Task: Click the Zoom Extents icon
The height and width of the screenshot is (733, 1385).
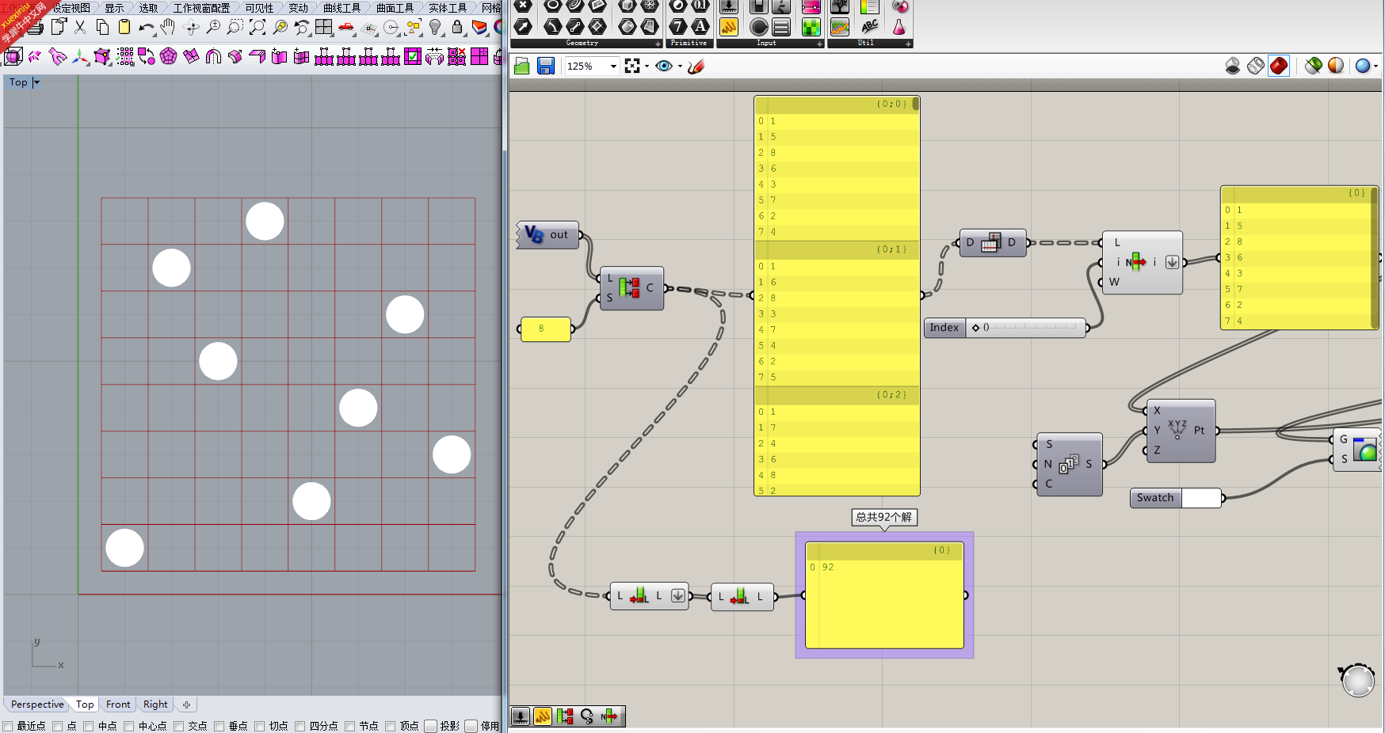Action: pyautogui.click(x=258, y=27)
